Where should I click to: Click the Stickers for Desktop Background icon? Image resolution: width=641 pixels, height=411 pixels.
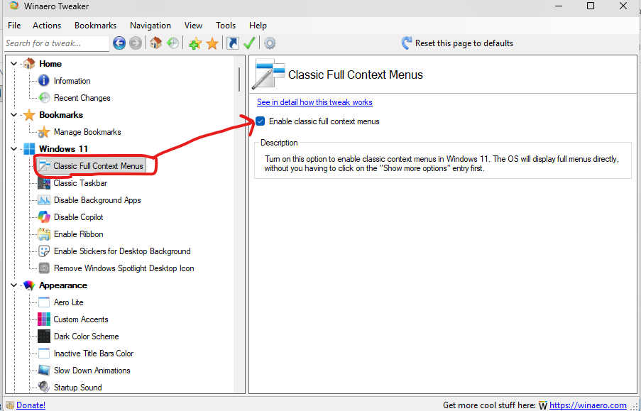pos(44,251)
